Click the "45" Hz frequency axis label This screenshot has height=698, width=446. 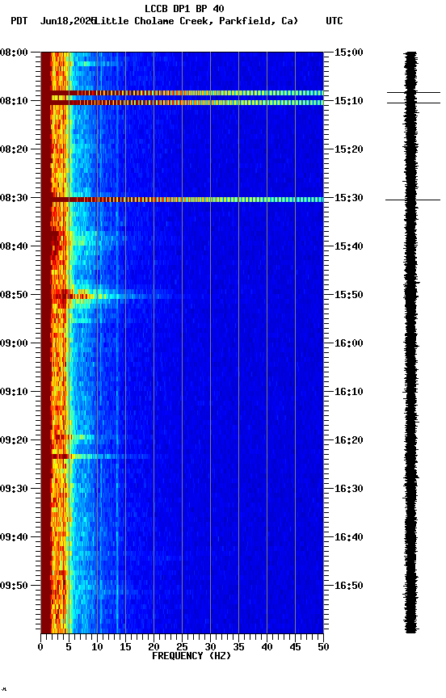click(x=295, y=647)
